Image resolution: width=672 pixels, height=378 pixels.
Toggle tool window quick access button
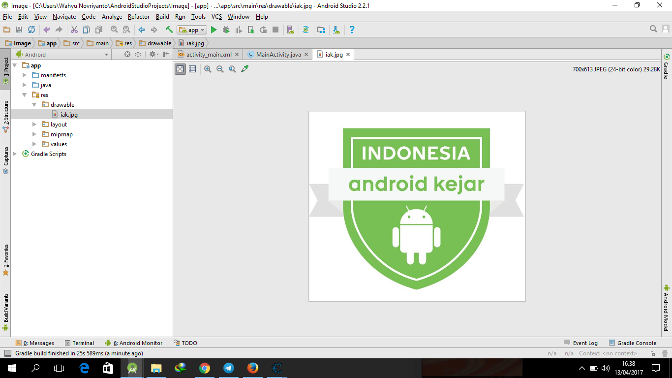[7, 353]
